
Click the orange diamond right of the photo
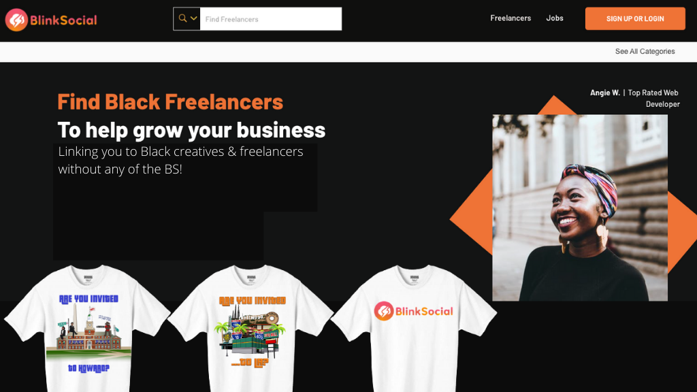(681, 231)
